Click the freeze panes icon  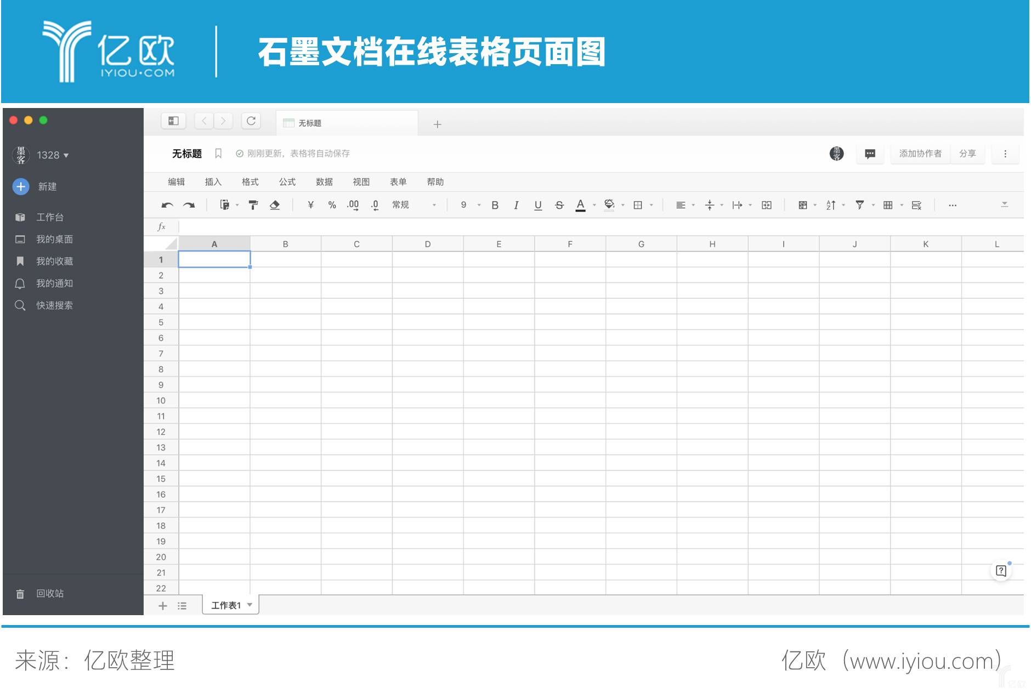pyautogui.click(x=802, y=205)
